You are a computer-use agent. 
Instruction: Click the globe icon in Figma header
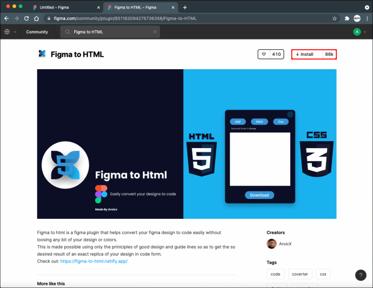(7, 32)
